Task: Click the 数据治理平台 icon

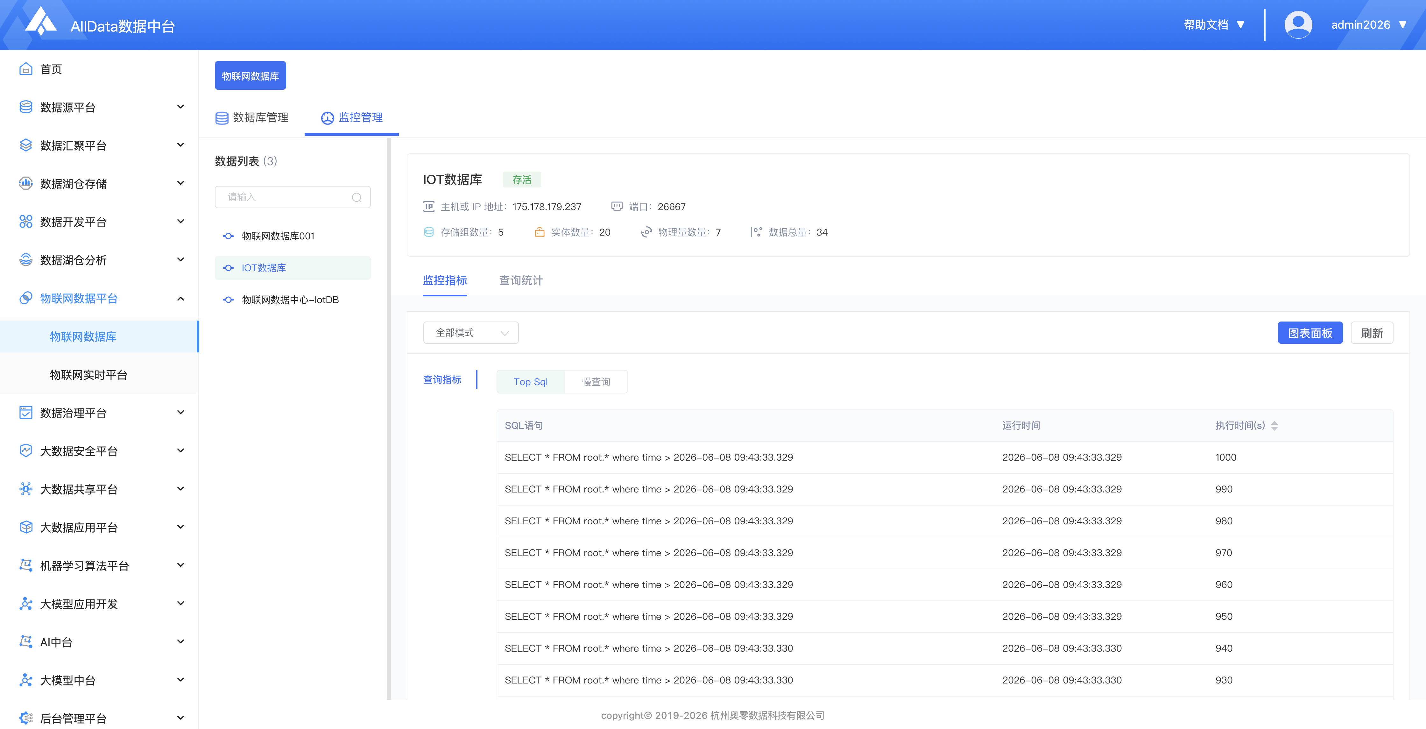Action: point(25,413)
